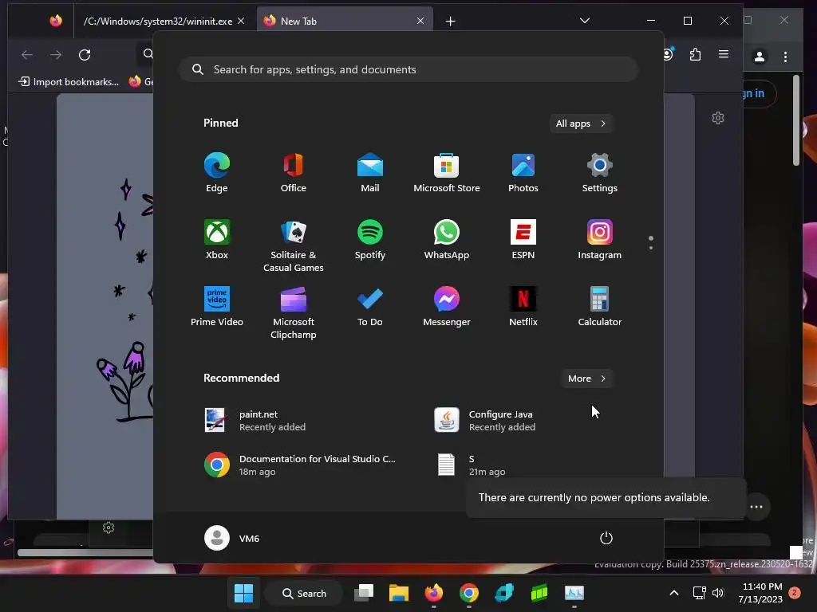Launch the Office pinned app
This screenshot has width=817, height=612.
click(294, 173)
